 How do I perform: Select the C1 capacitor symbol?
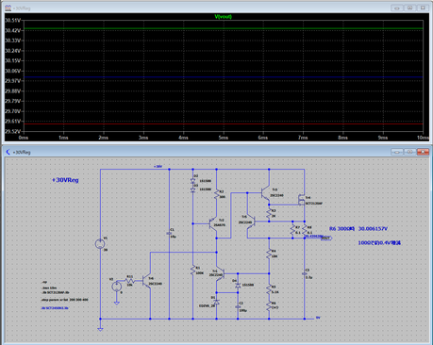(169, 234)
